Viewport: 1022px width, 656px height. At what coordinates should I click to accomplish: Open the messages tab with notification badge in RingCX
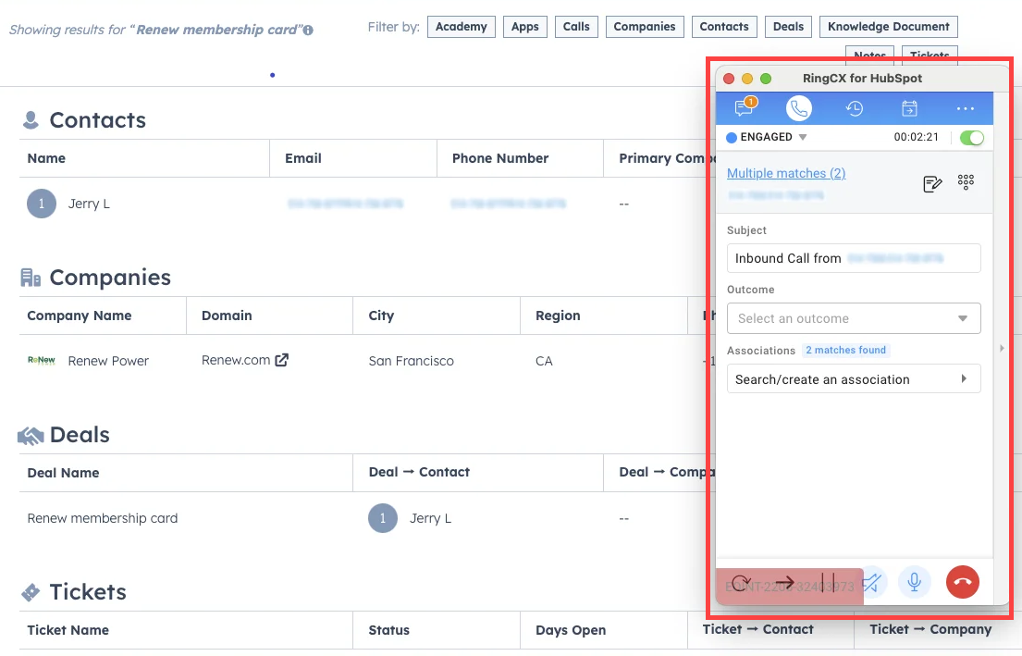tap(745, 107)
